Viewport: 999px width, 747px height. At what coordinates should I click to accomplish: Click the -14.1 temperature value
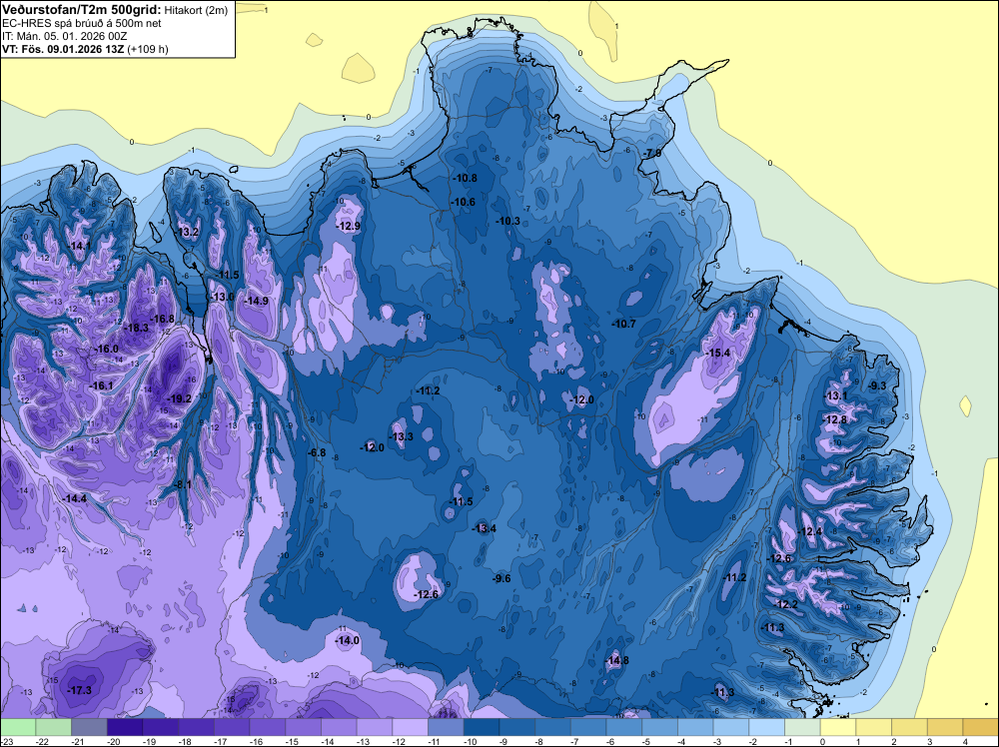pos(79,246)
